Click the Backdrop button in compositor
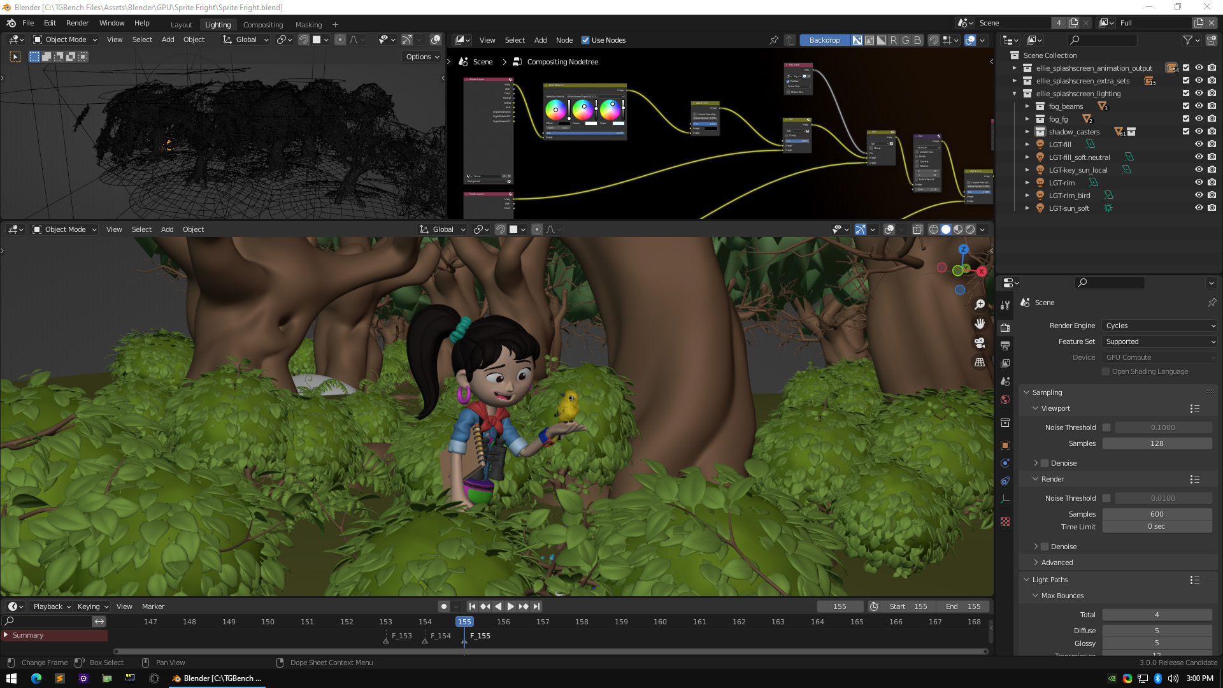The width and height of the screenshot is (1223, 688). pos(824,40)
